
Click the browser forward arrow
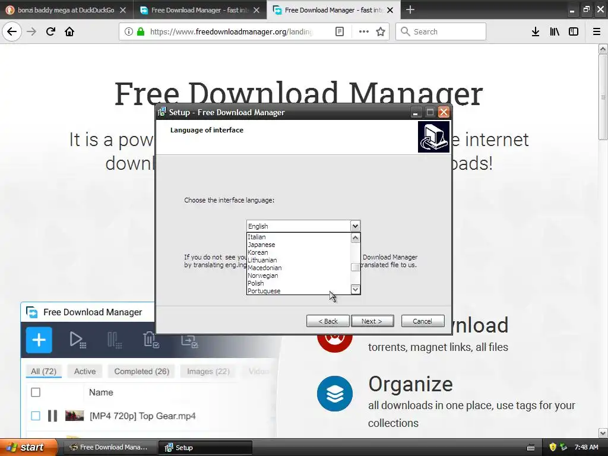coord(31,31)
